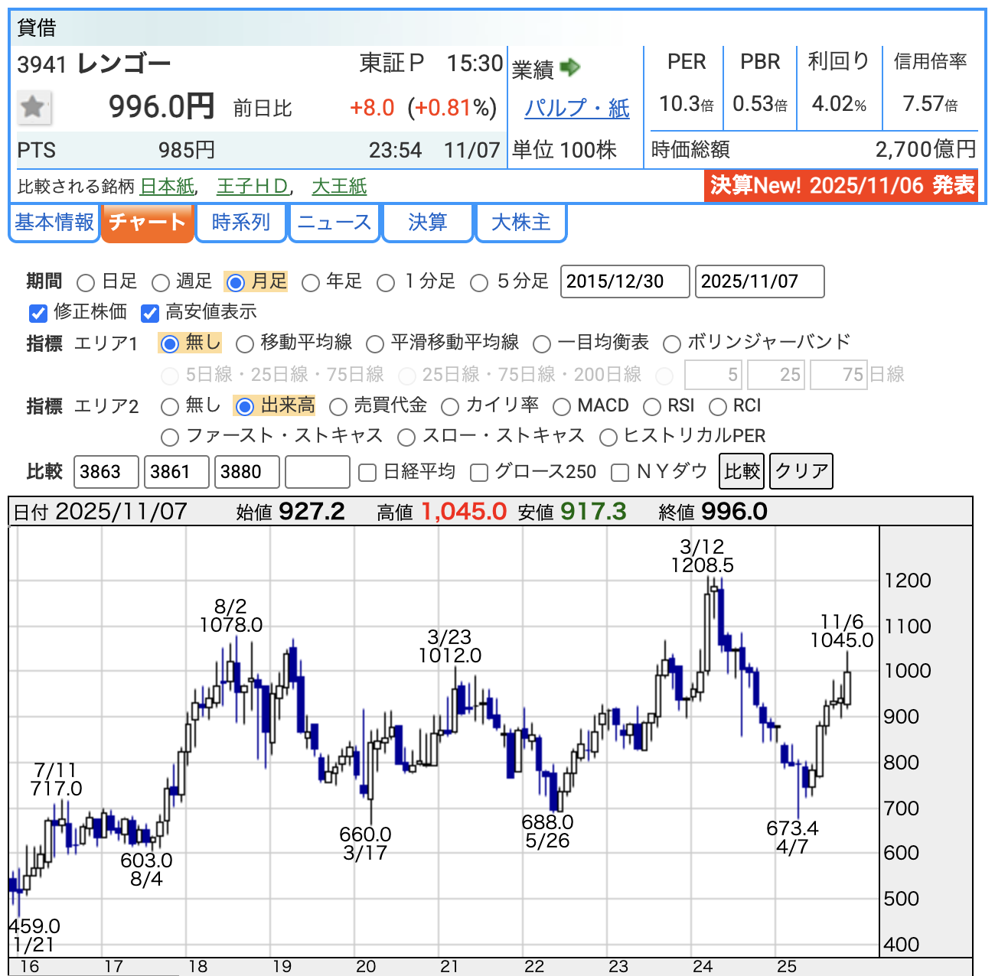
Task: Click the 決算New! 2025/11/06 発表 banner
Action: tap(841, 186)
